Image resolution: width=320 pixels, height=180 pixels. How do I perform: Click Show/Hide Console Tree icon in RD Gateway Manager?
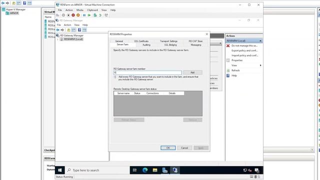point(73,30)
